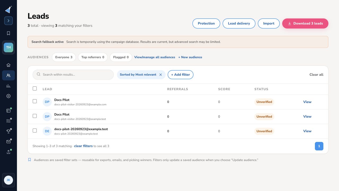339x191 pixels.
Task: Open the TH workspace switcher
Action: [x=8, y=47]
